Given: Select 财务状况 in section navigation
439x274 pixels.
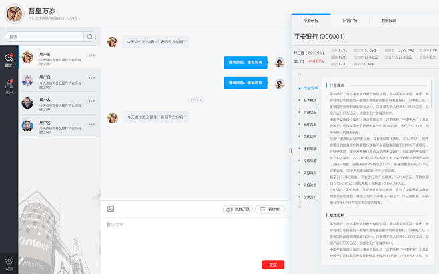Looking at the screenshot, I should 310,112.
